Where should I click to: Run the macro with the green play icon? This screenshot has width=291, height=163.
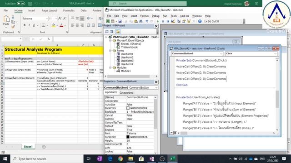[158, 21]
